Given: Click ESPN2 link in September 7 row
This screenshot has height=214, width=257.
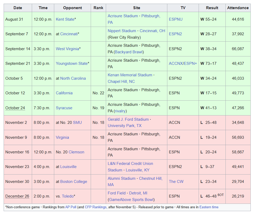Looking at the screenshot, I should point(175,34).
